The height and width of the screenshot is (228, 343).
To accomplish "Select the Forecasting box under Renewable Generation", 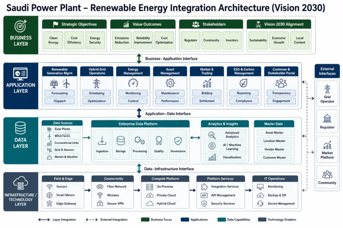I will click(59, 93).
